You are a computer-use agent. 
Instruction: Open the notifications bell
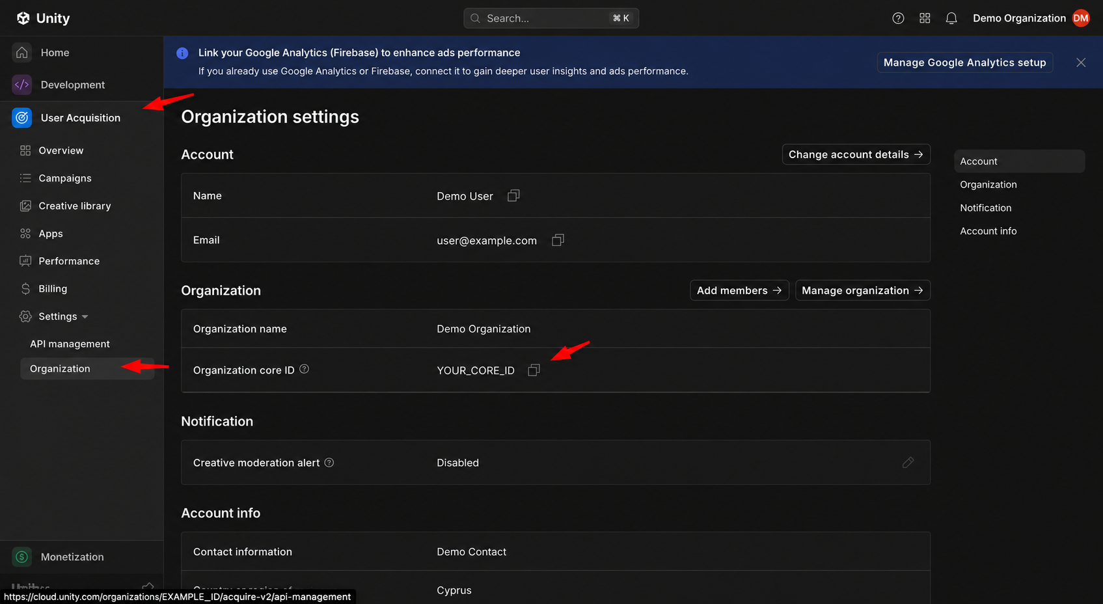click(x=951, y=18)
